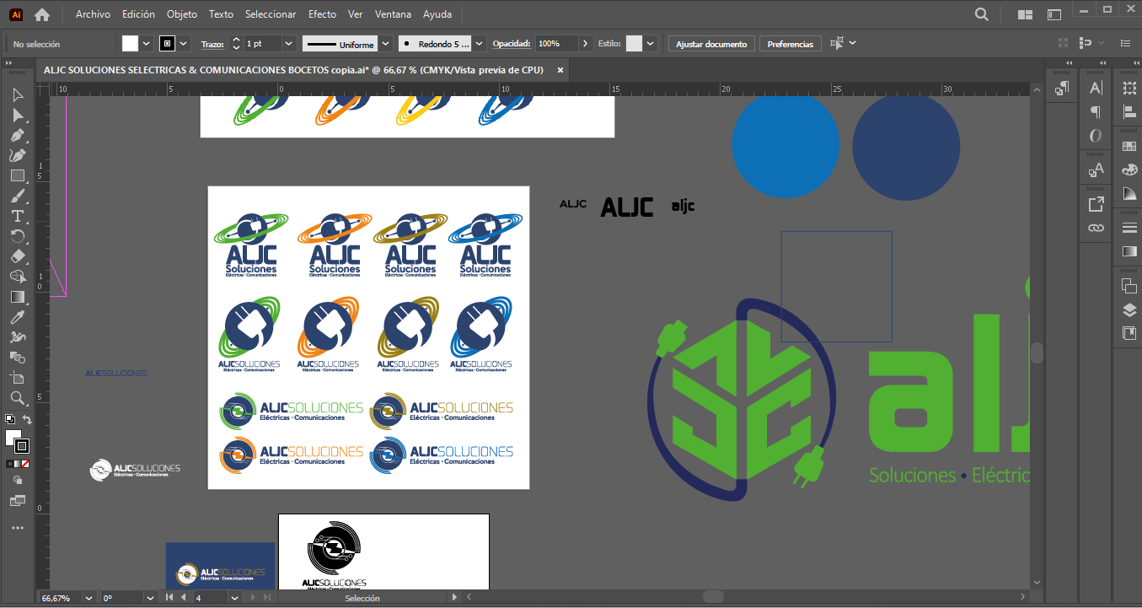1142x608 pixels.
Task: Click the fill color swatch in control bar
Action: (130, 44)
